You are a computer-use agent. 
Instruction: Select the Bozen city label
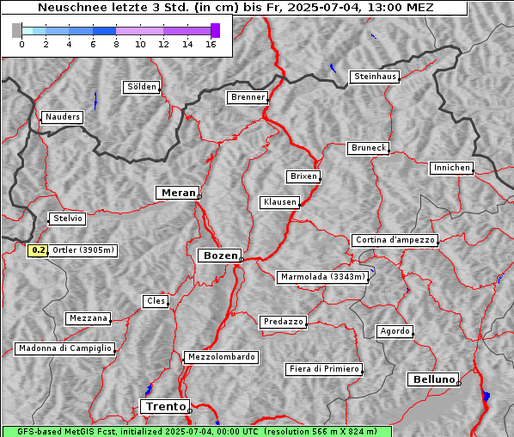point(220,255)
